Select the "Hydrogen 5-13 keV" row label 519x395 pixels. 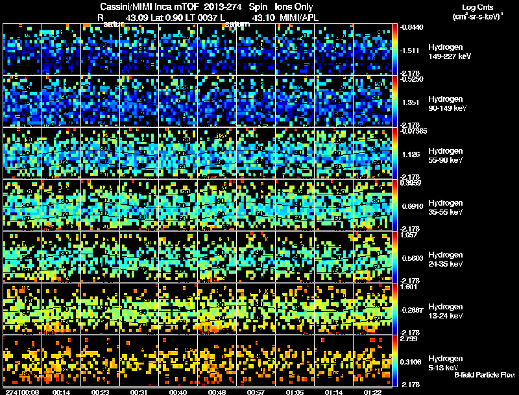click(446, 363)
